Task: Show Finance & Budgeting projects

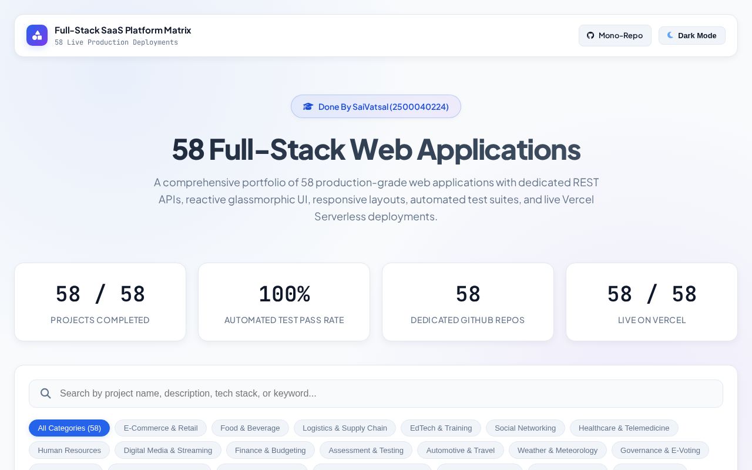Action: pos(270,450)
